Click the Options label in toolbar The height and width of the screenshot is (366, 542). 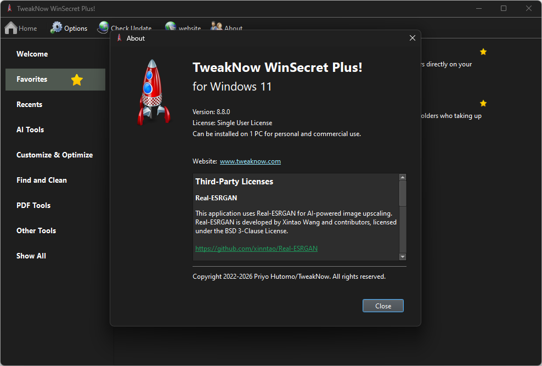76,29
